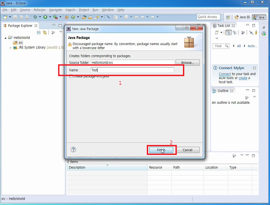Click the New Java Package toolbar icon
This screenshot has height=205, width=270.
[x=66, y=17]
